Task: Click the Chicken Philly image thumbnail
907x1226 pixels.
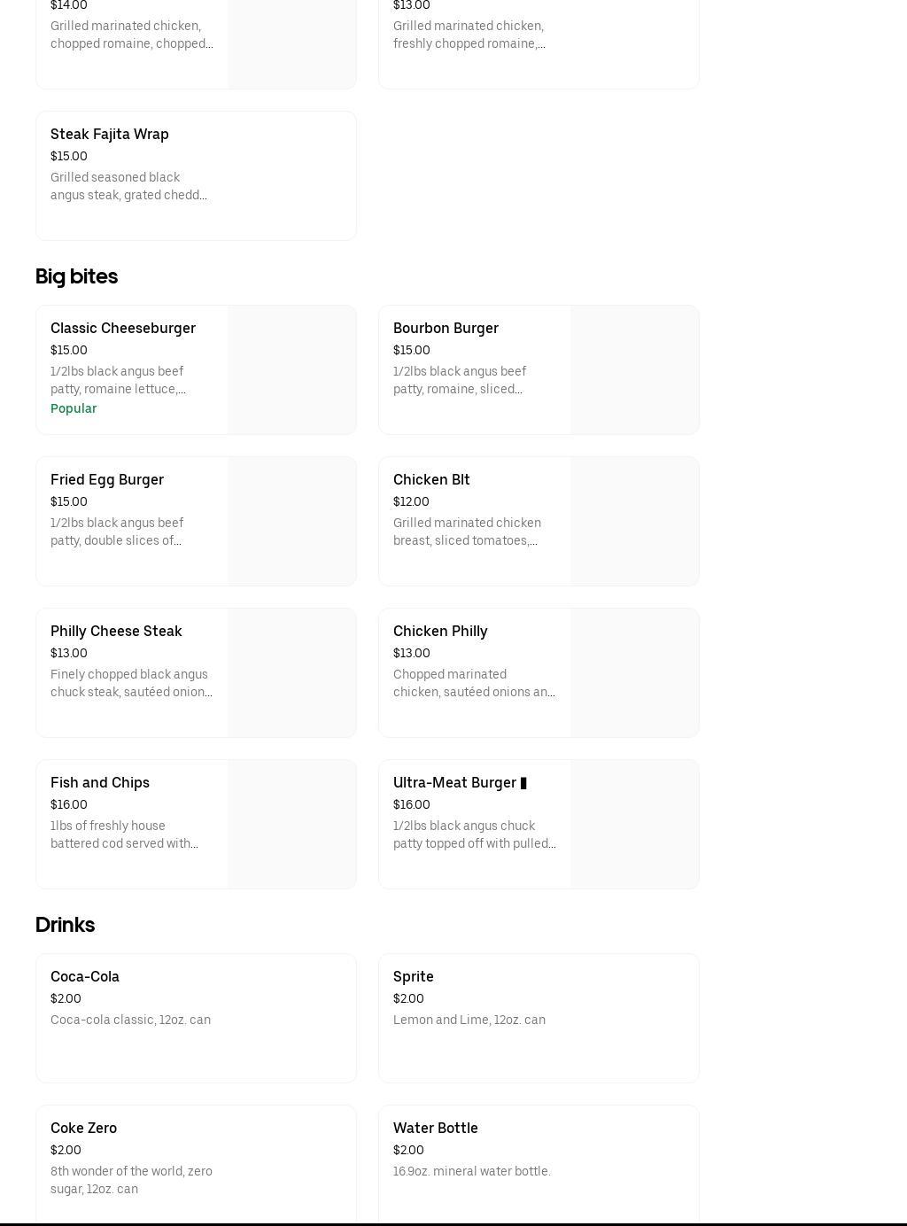Action: (634, 672)
